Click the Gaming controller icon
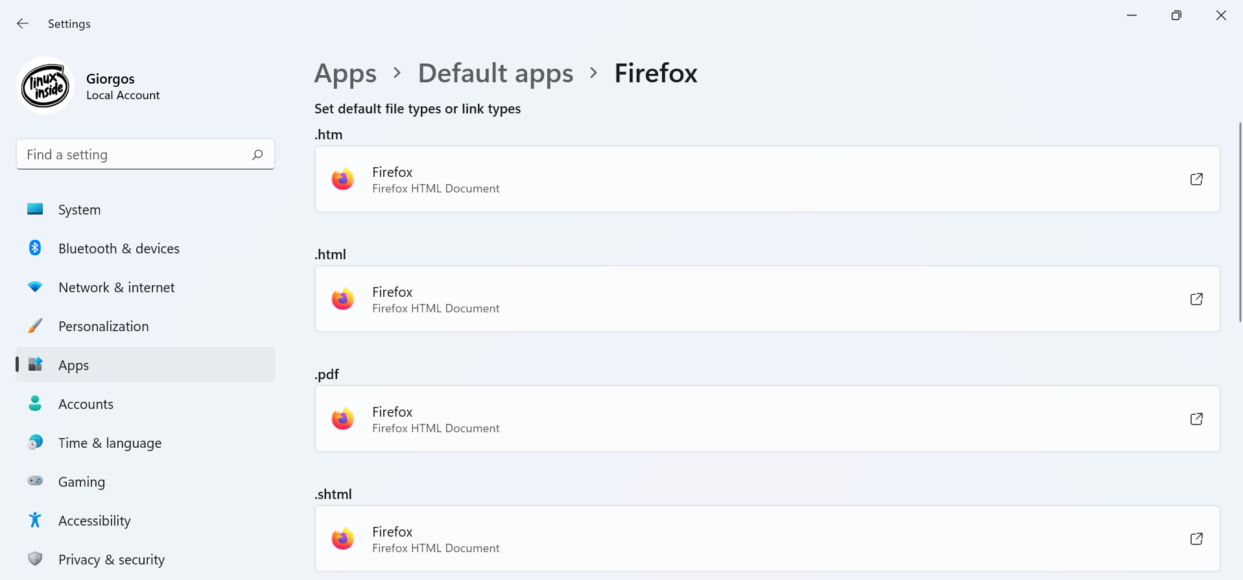This screenshot has width=1243, height=580. coord(35,481)
